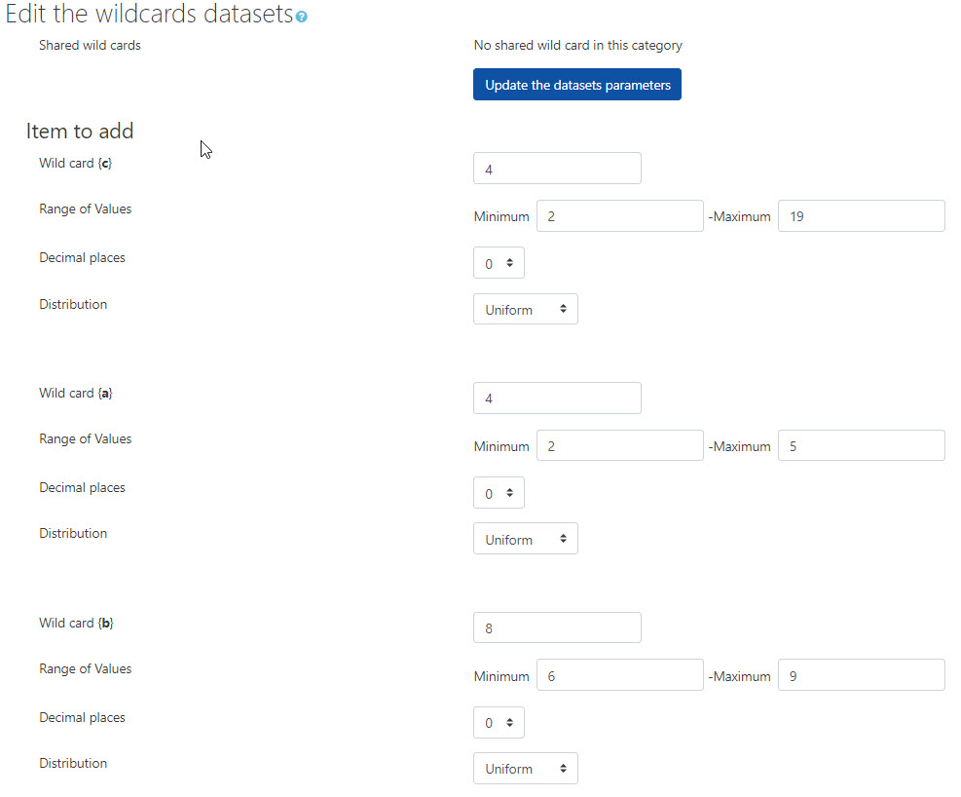Select the wild card {a} value field
This screenshot has width=961, height=797.
coord(557,398)
